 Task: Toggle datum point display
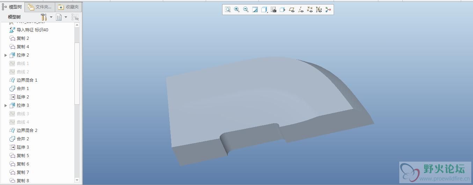tap(310, 10)
